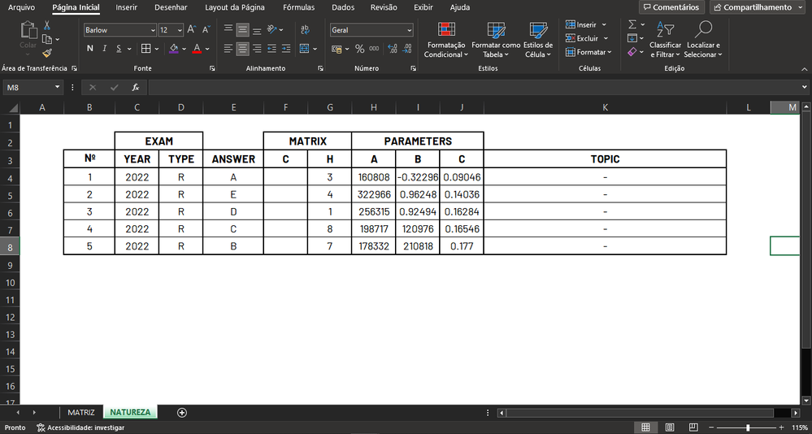812x434 pixels.
Task: Apply thousands separator 000 style
Action: point(375,49)
